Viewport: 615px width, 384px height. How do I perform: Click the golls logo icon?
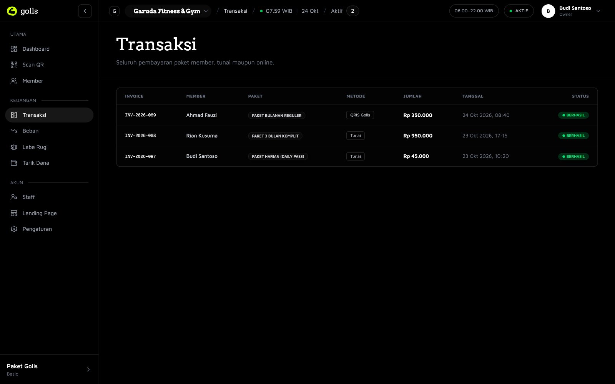(12, 11)
